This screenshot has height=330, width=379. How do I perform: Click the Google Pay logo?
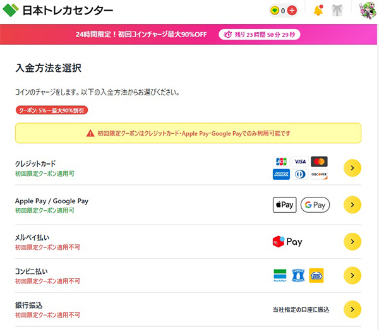point(315,204)
